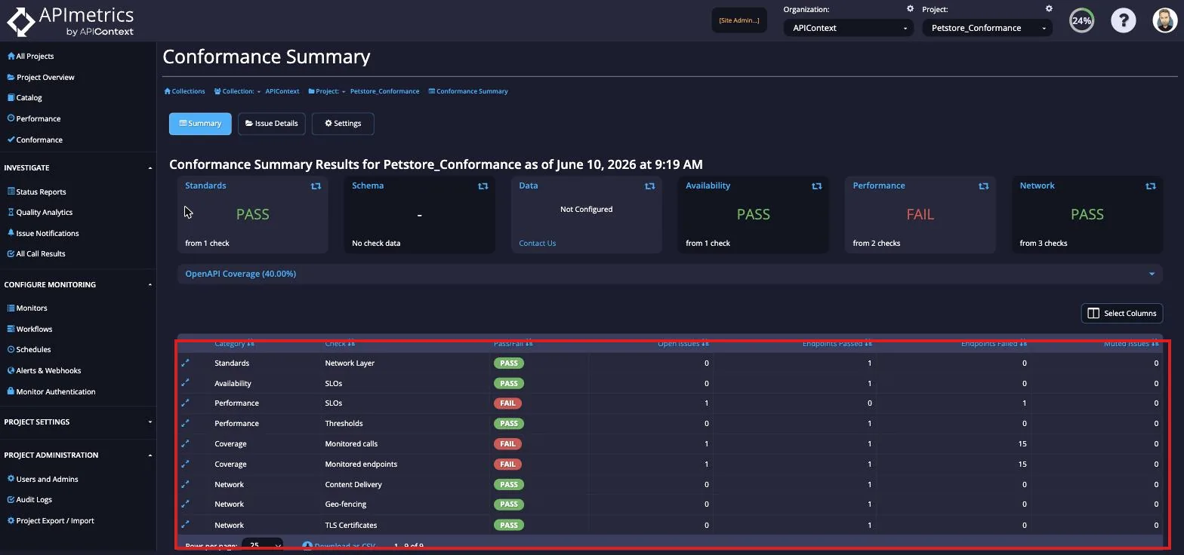Open Issue Notifications

43,233
